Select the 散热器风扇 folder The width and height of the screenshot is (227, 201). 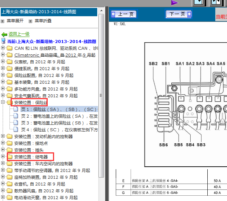(x=44, y=191)
